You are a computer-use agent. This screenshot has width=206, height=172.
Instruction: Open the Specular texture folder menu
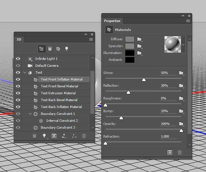point(139,46)
